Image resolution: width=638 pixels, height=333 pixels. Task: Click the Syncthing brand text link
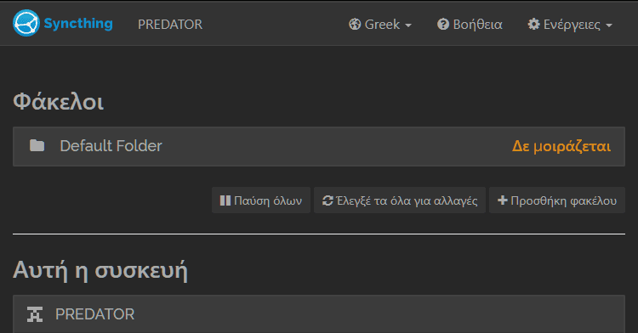point(78,24)
